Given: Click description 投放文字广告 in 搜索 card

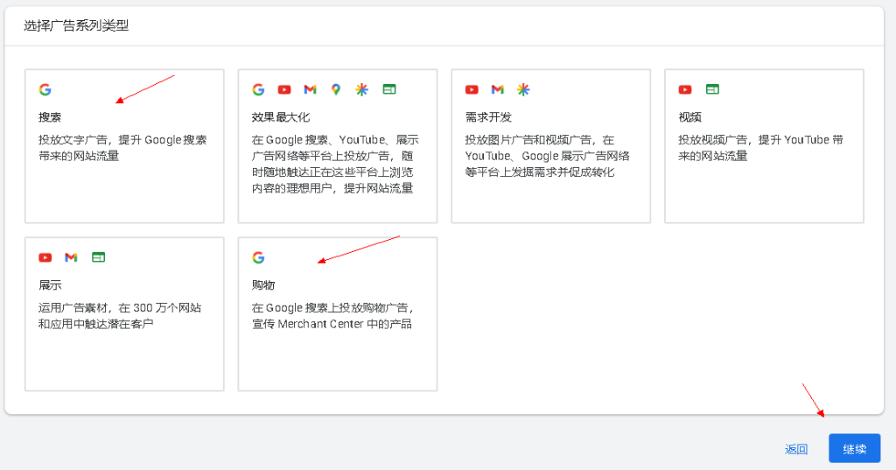Looking at the screenshot, I should pos(122,148).
